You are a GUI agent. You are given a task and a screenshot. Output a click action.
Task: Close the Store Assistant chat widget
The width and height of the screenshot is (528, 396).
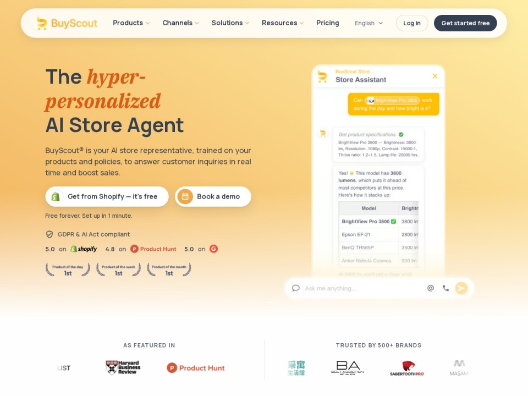tap(435, 76)
